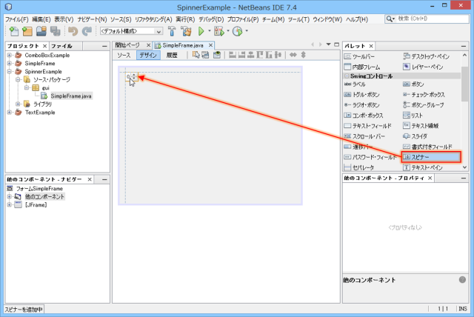Close the パレット panel tab
474x317 pixels.
[x=371, y=46]
